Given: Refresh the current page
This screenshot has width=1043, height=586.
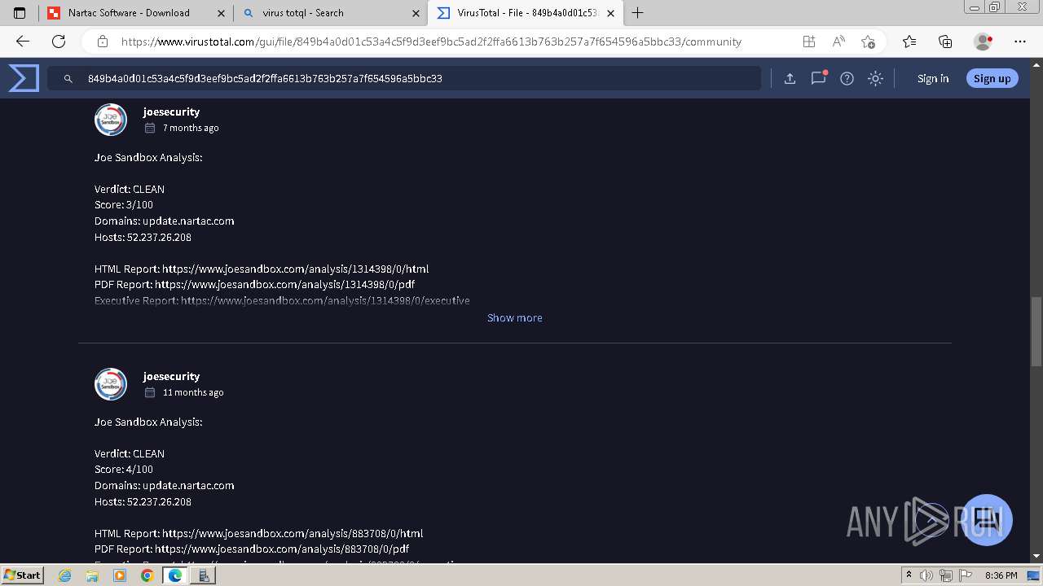Looking at the screenshot, I should pyautogui.click(x=59, y=42).
